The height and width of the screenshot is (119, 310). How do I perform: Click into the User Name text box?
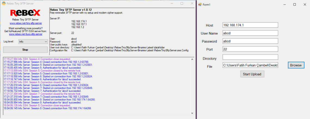[x=250, y=33]
